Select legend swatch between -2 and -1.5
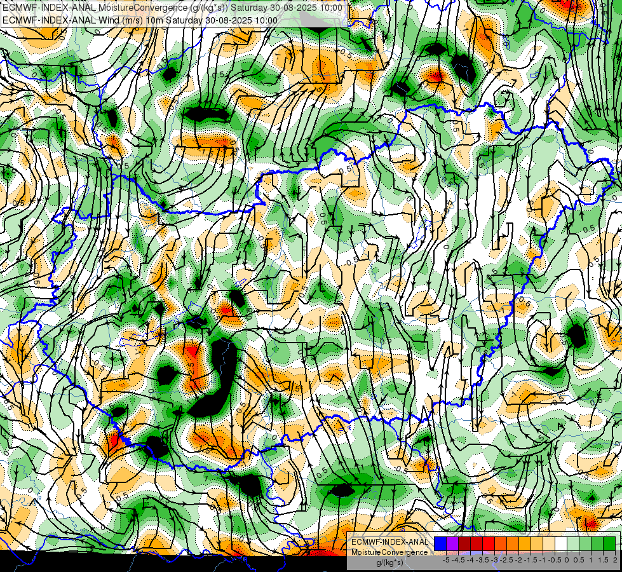 (x=525, y=544)
